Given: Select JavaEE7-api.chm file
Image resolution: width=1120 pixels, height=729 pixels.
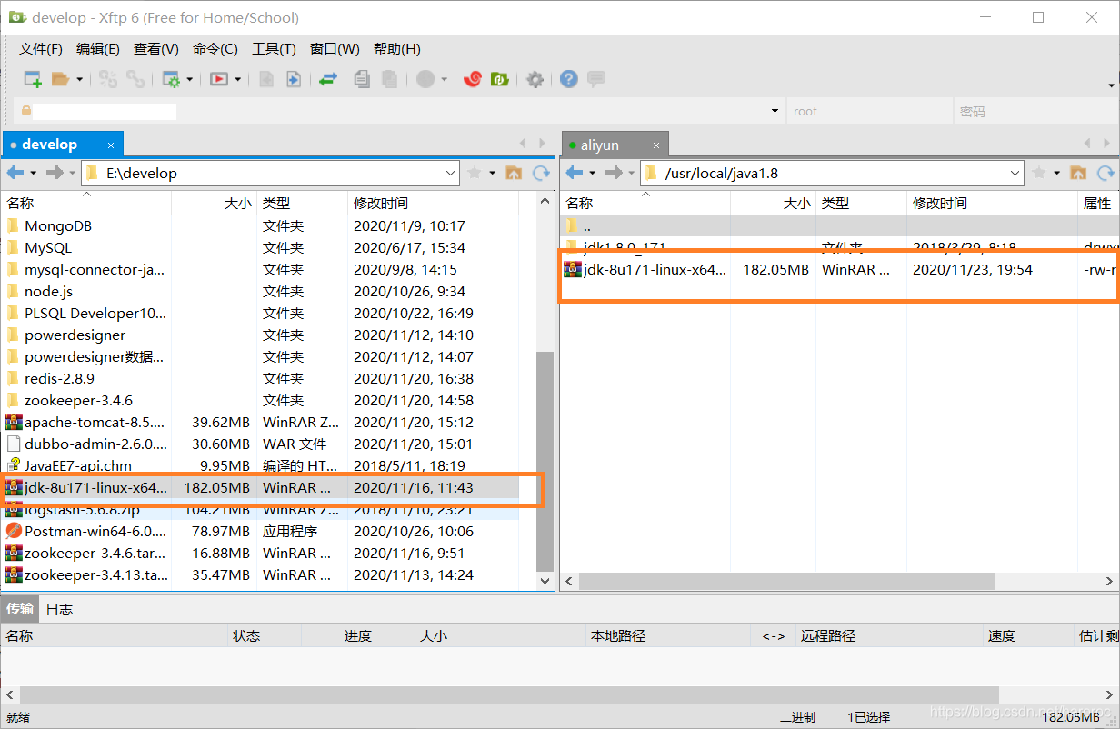Looking at the screenshot, I should pos(77,465).
